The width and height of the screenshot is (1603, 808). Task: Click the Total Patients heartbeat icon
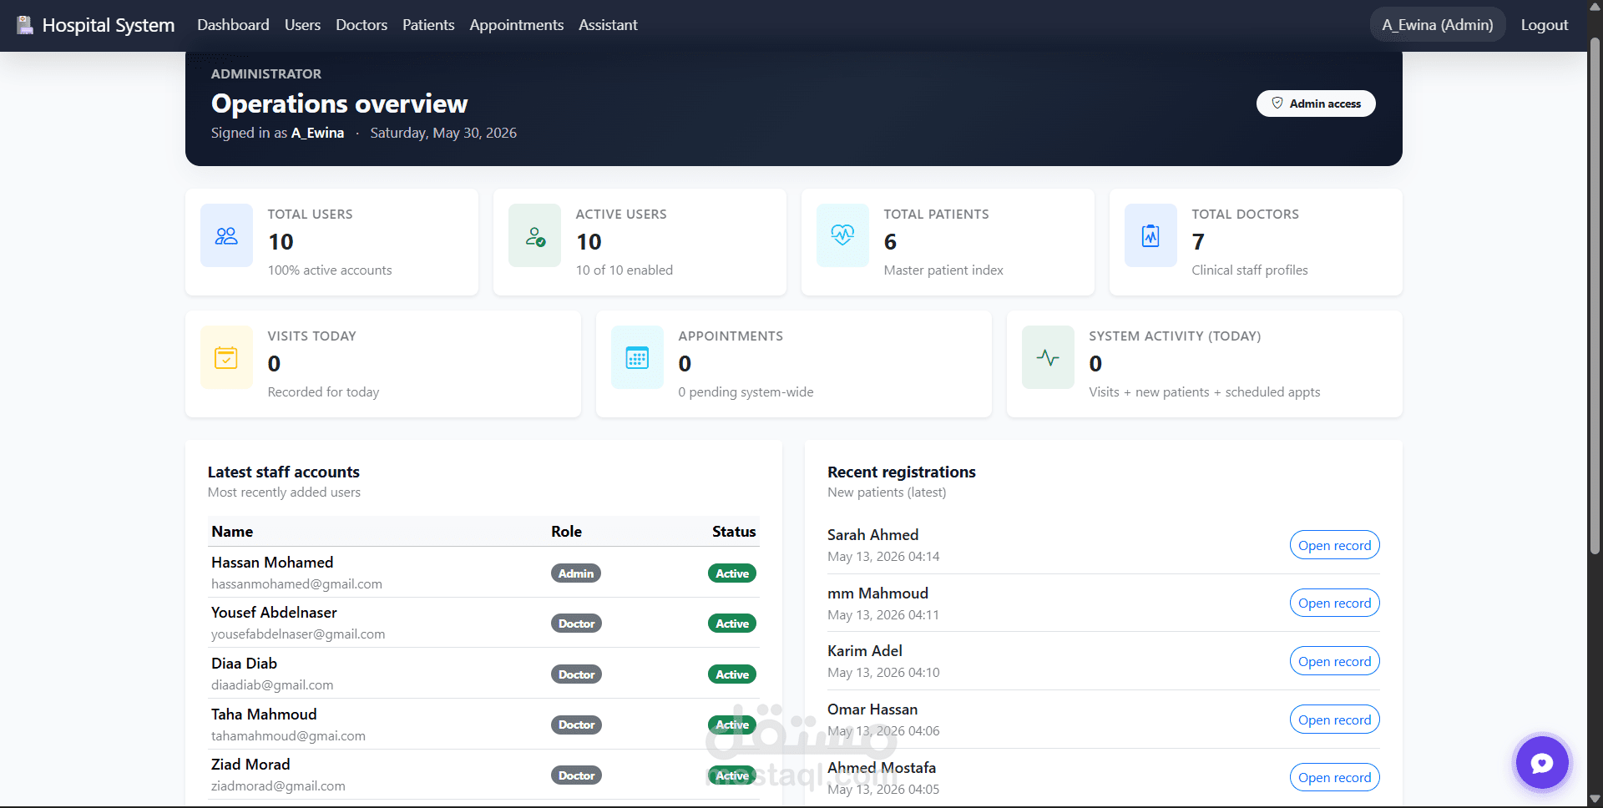pyautogui.click(x=842, y=235)
